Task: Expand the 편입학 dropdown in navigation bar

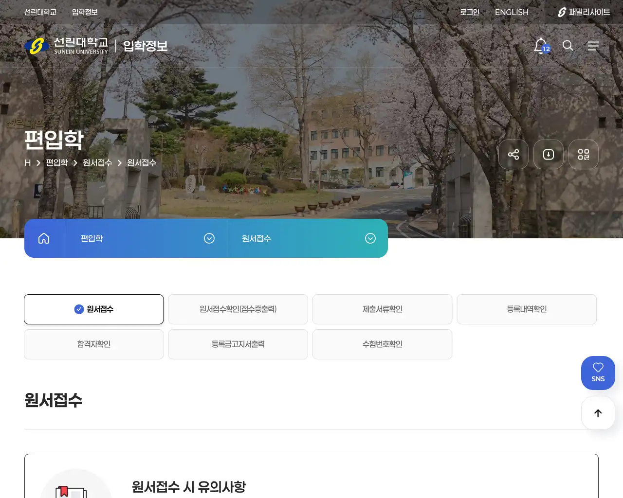Action: (209, 238)
